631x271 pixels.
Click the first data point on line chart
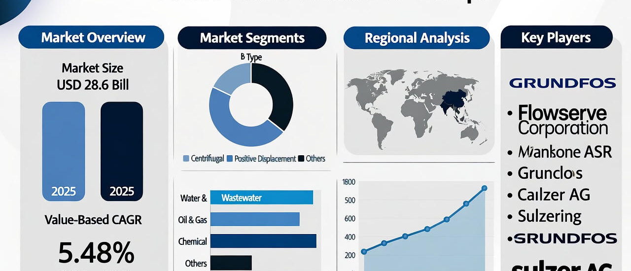(x=364, y=251)
